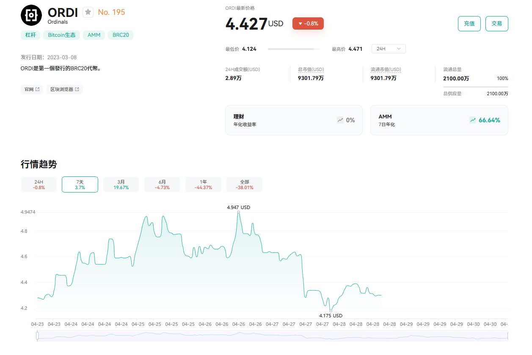Switch chart to 6月 period
The height and width of the screenshot is (355, 532).
(x=162, y=184)
